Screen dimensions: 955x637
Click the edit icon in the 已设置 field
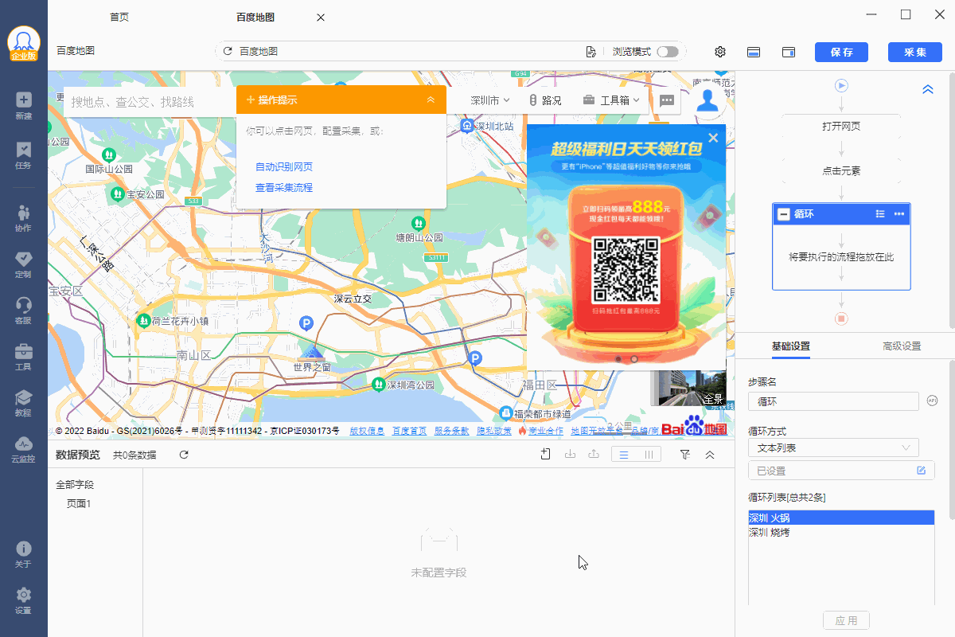(921, 471)
